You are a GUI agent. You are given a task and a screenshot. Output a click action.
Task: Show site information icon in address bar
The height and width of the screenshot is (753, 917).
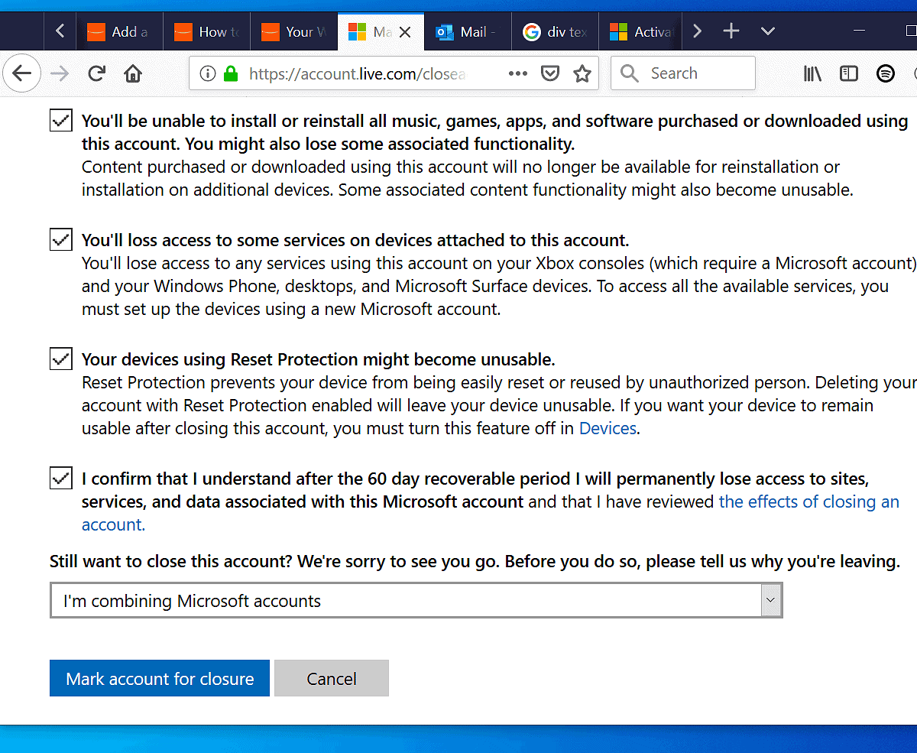208,73
